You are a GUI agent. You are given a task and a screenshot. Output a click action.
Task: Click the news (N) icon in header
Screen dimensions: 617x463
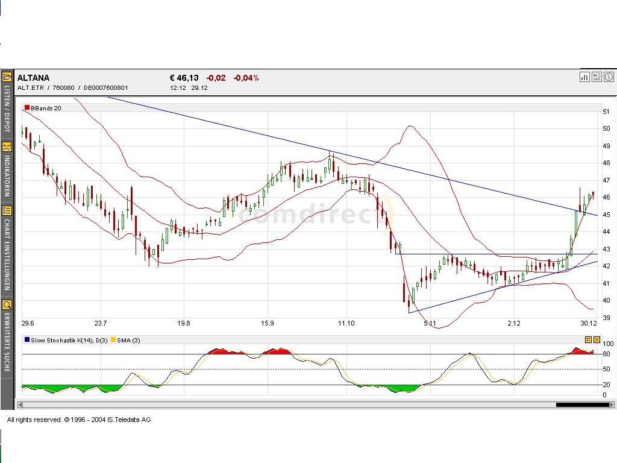pos(597,77)
